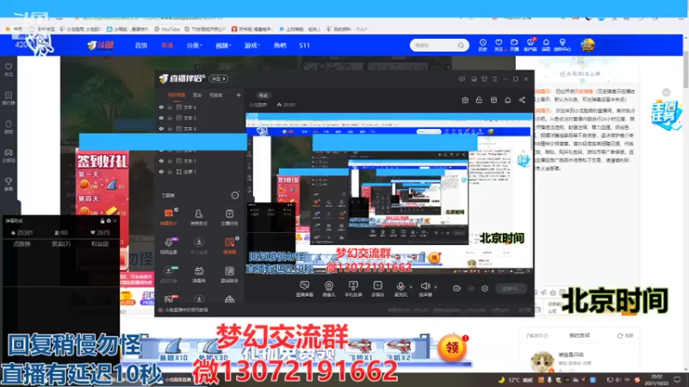Image resolution: width=689 pixels, height=387 pixels.
Task: Click the 修改 button above room name
Action: pyautogui.click(x=264, y=95)
